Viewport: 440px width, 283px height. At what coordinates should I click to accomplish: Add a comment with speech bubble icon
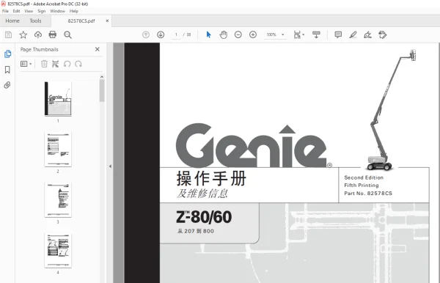338,34
